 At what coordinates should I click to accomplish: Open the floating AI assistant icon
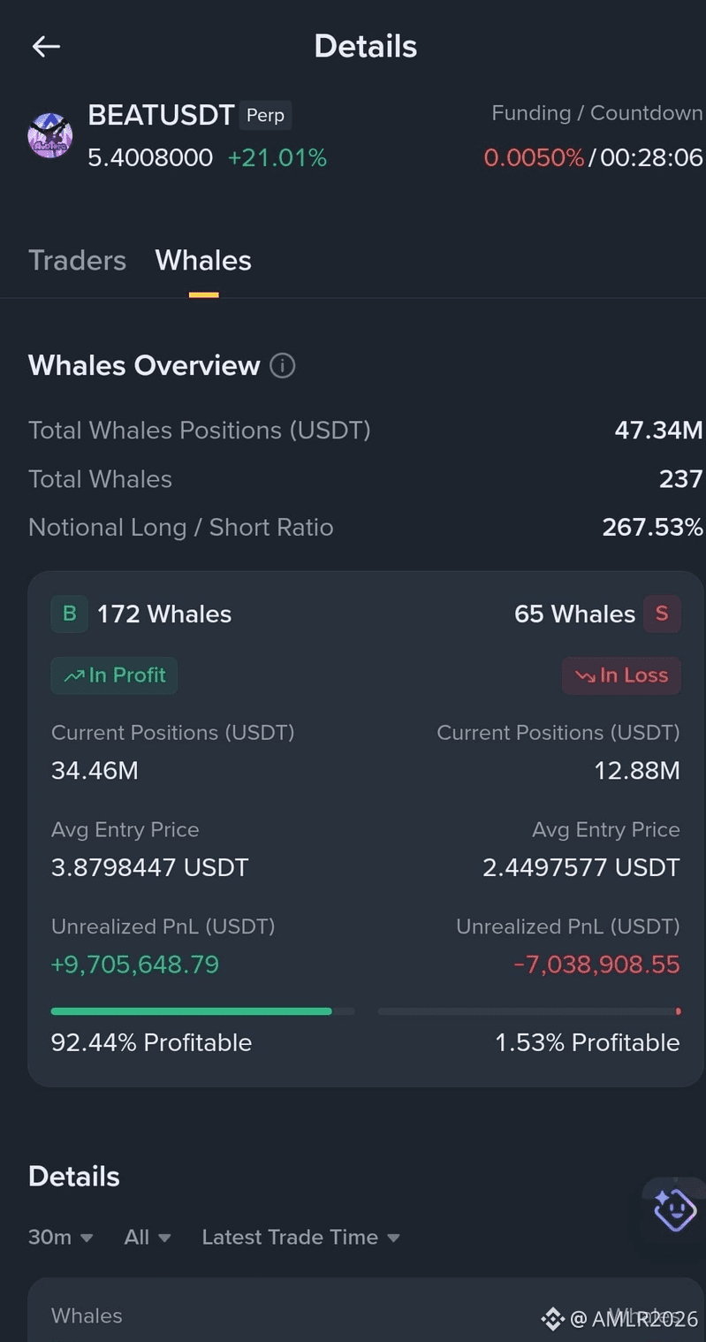(x=675, y=1209)
